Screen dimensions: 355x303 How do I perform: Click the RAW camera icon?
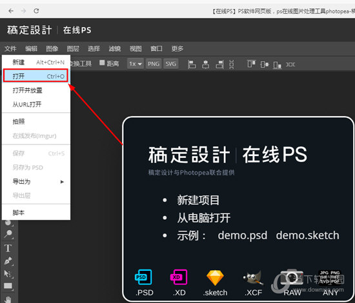(292, 277)
